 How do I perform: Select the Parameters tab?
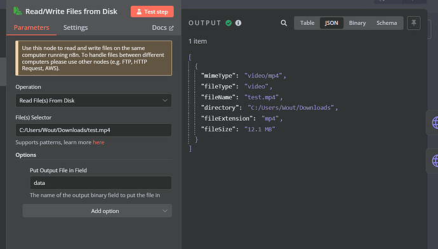(31, 27)
